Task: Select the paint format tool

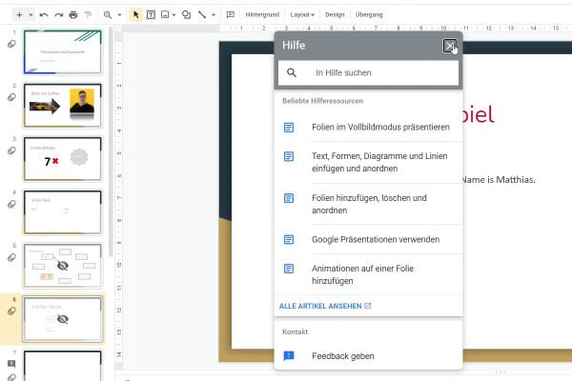Action: tap(88, 15)
